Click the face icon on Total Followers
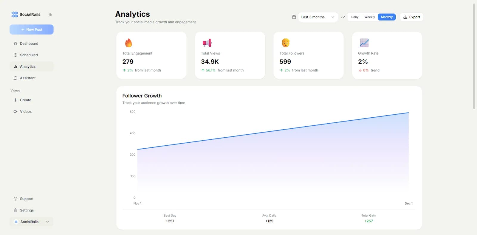Screen dimensions: 477x235 tap(286, 43)
